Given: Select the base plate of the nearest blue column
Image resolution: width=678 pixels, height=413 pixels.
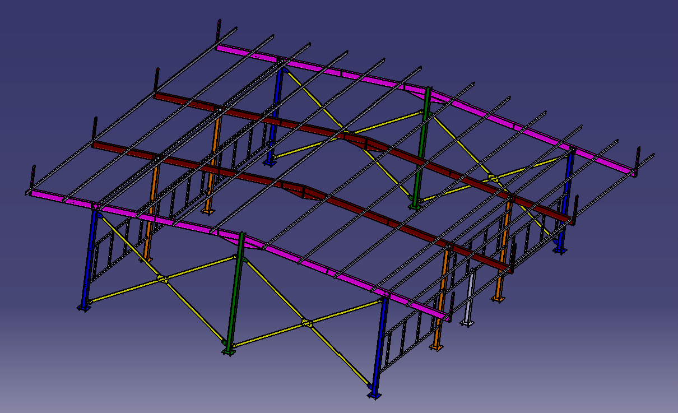Looking at the screenshot, I should point(374,396).
